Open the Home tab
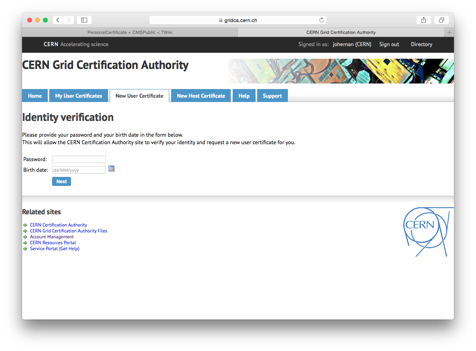 coord(35,96)
